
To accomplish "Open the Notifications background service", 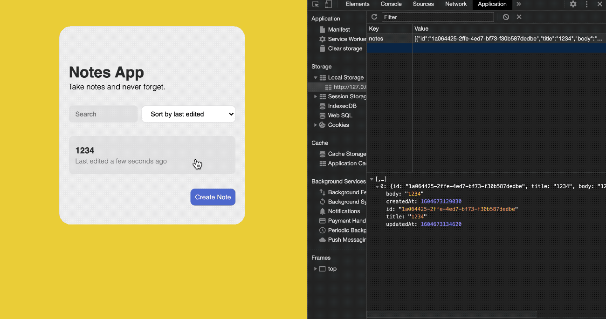I will click(344, 211).
